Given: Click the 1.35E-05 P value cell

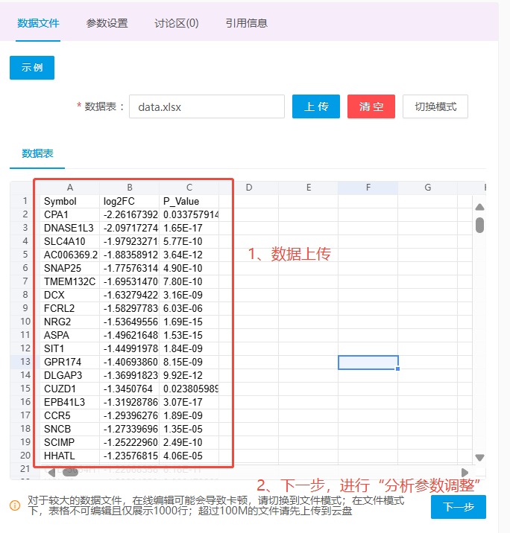Looking at the screenshot, I should 189,429.
